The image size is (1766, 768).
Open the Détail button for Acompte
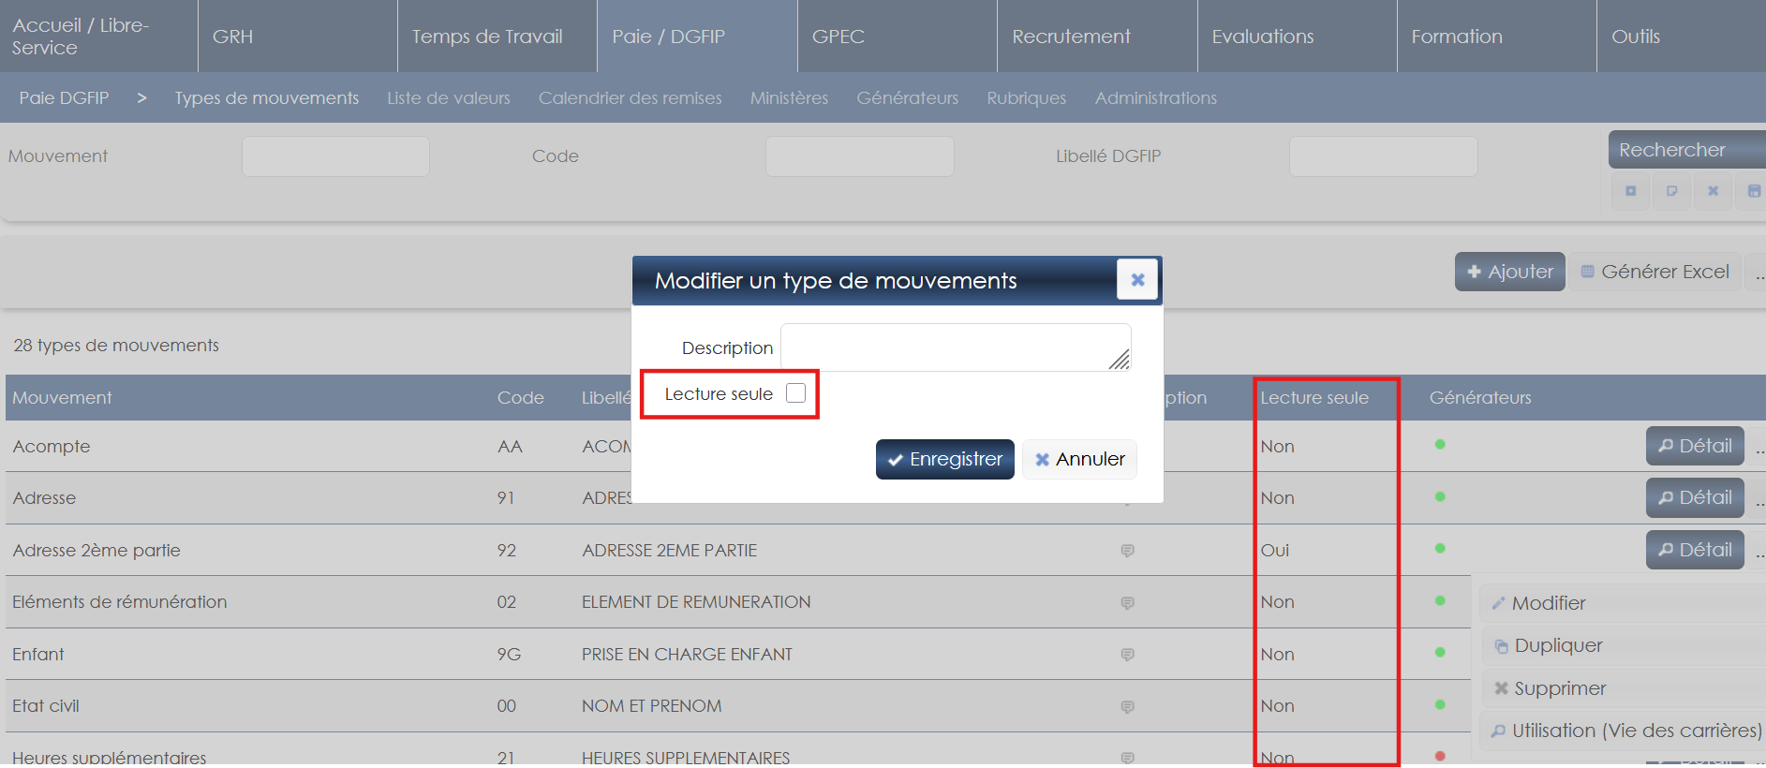click(1694, 446)
